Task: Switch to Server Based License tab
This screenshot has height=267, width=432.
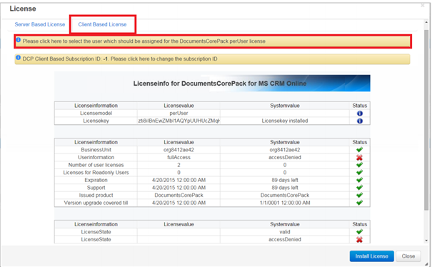Action: (40, 24)
